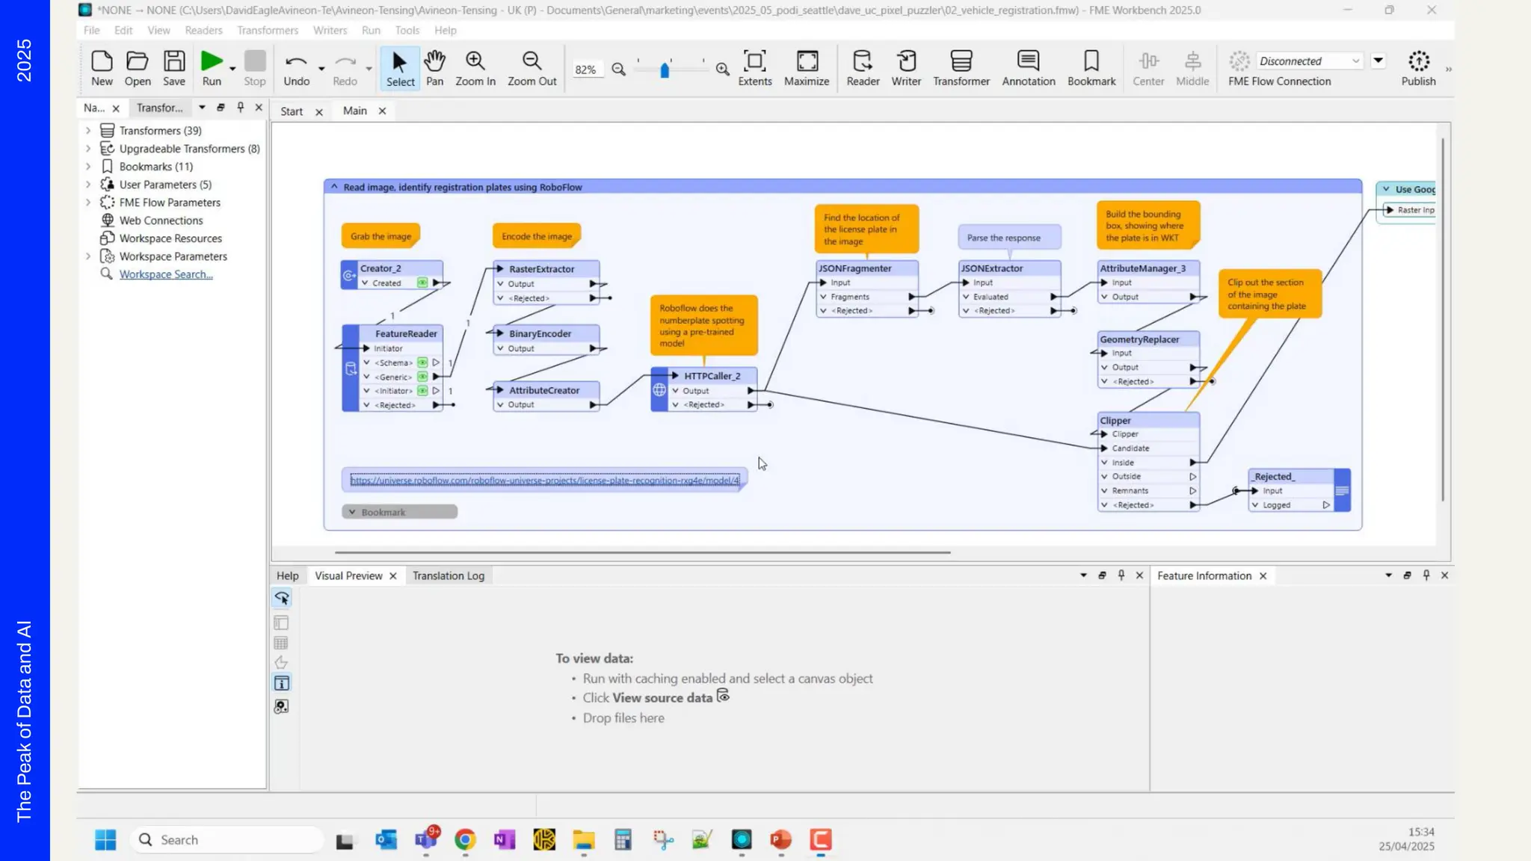Image resolution: width=1531 pixels, height=861 pixels.
Task: Expand the Transformers (39) tree node
Action: [88, 131]
